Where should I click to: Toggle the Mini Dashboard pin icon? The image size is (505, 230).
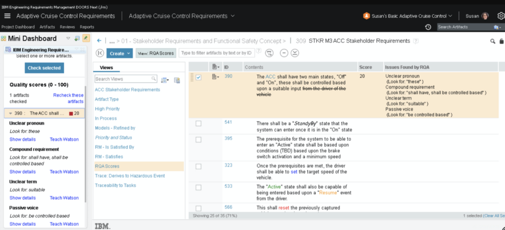click(x=86, y=38)
